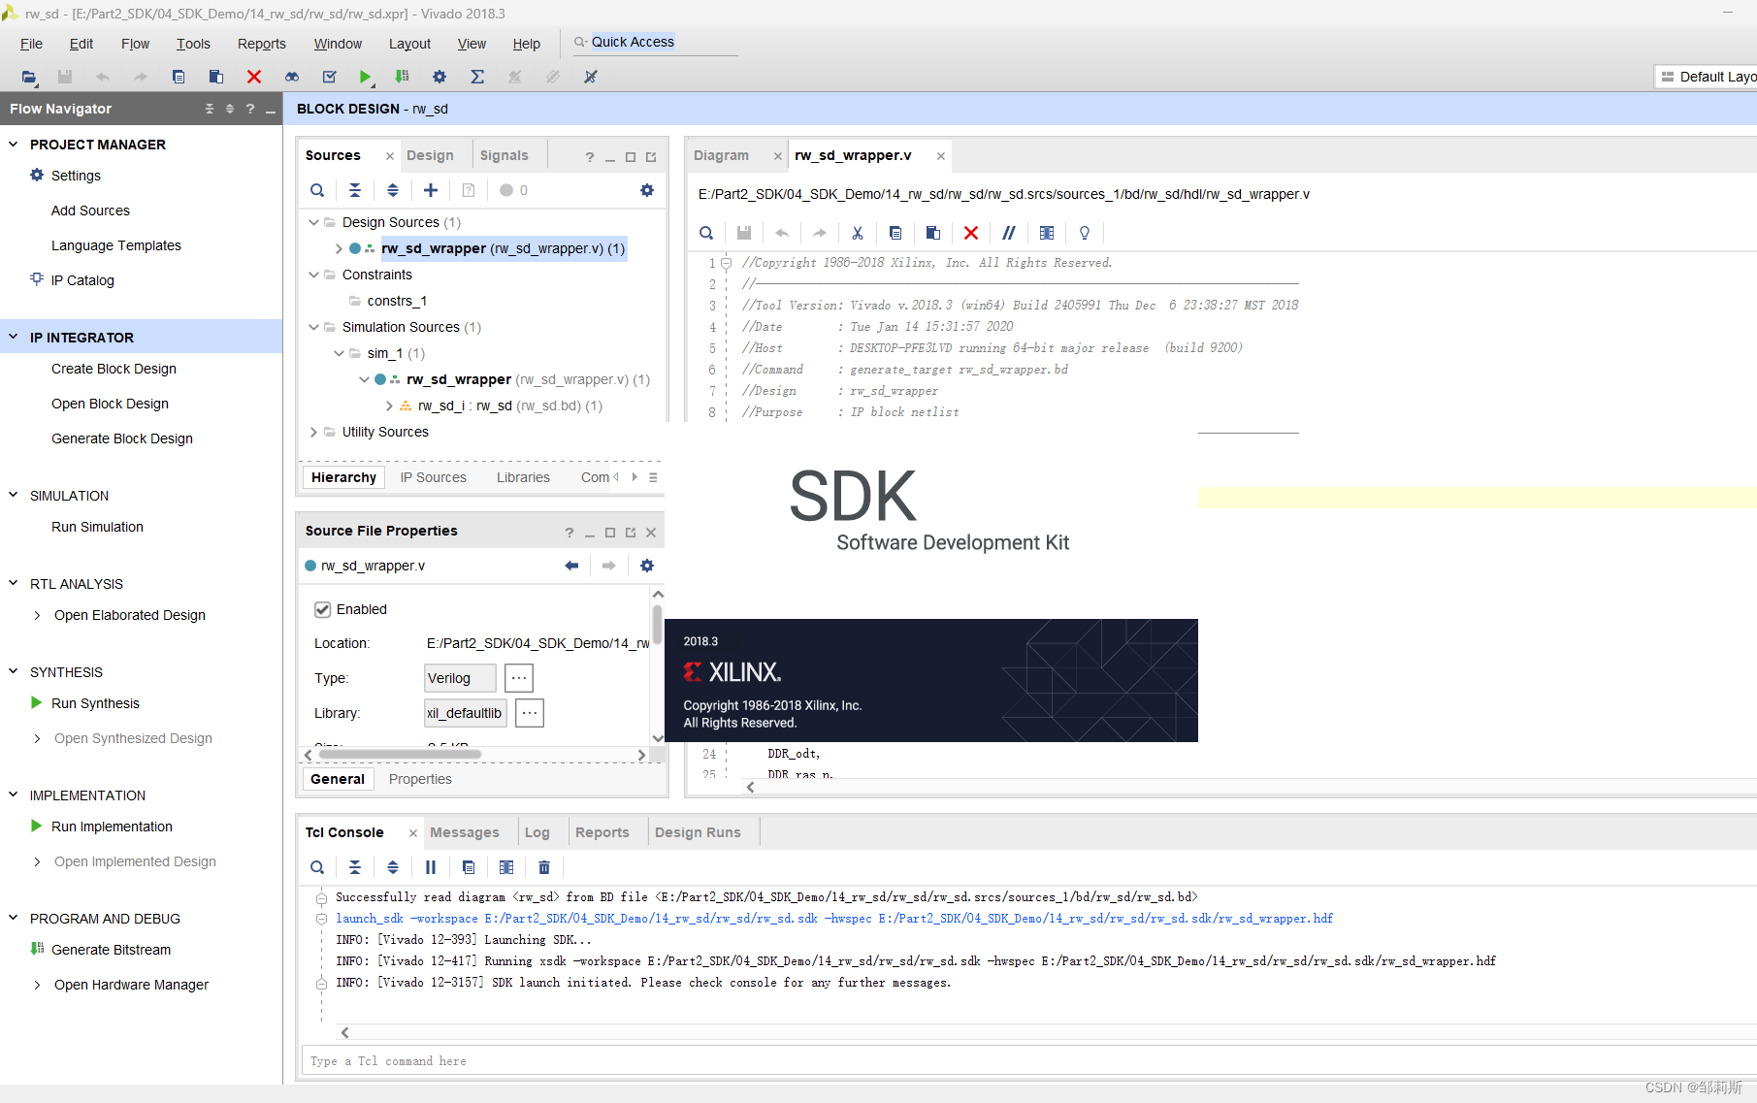This screenshot has height=1103, width=1757.
Task: Collapse the PROJECT MANAGER section
Action: tap(14, 144)
